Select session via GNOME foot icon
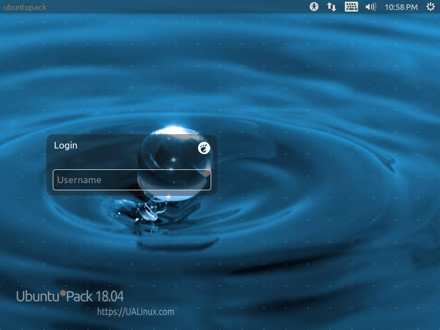 (x=204, y=148)
